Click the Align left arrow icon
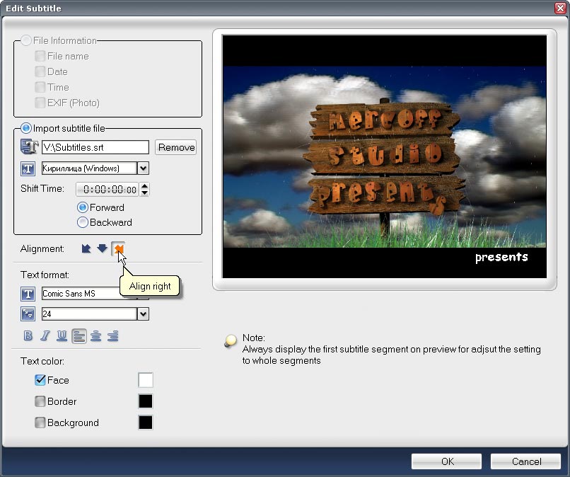Image resolution: width=570 pixels, height=477 pixels. tap(86, 248)
